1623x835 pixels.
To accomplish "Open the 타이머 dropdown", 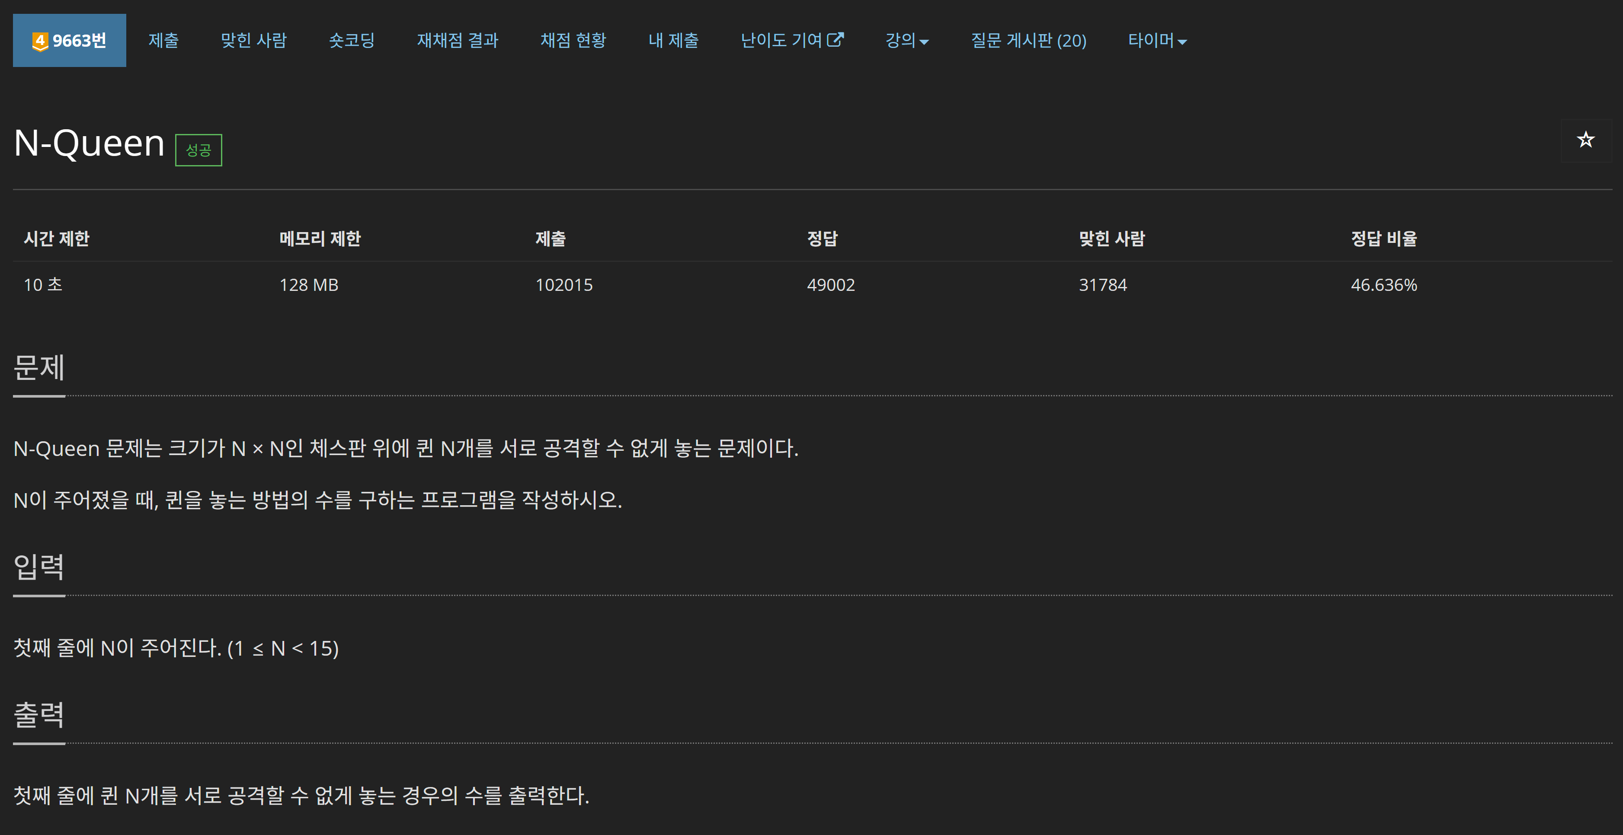I will [x=1157, y=41].
